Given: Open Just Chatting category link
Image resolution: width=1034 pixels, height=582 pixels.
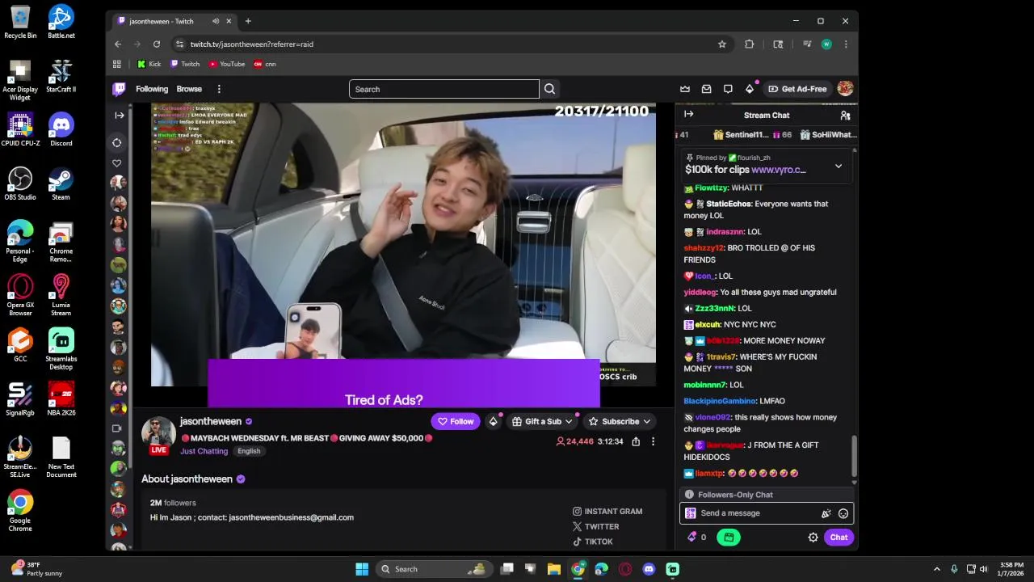Looking at the screenshot, I should pyautogui.click(x=204, y=451).
